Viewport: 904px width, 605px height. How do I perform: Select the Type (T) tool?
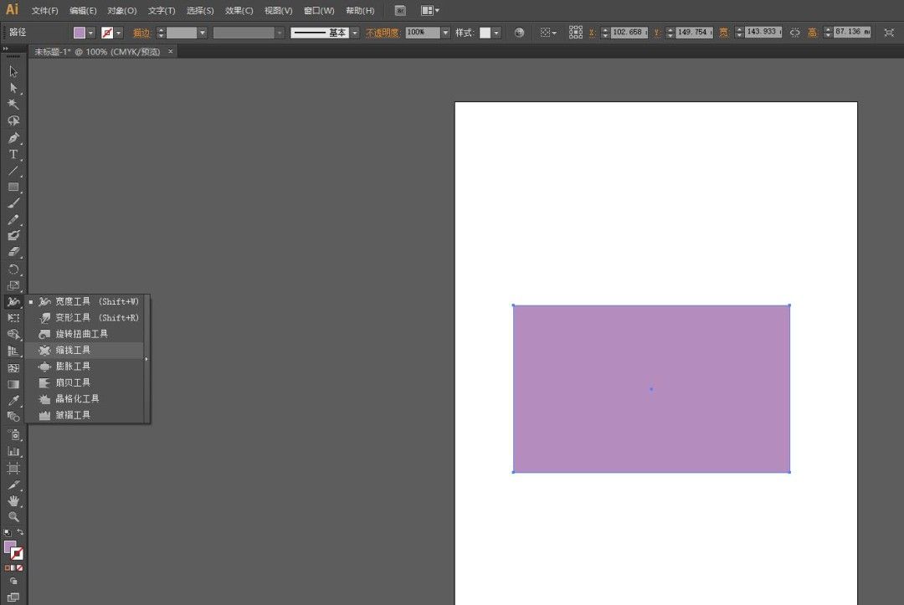13,155
